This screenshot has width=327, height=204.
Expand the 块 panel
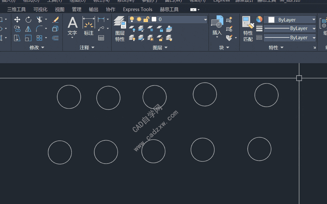[224, 48]
